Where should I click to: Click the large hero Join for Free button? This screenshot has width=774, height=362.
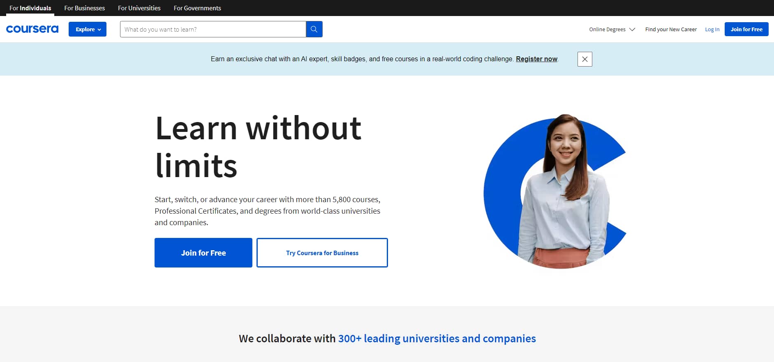coord(203,253)
